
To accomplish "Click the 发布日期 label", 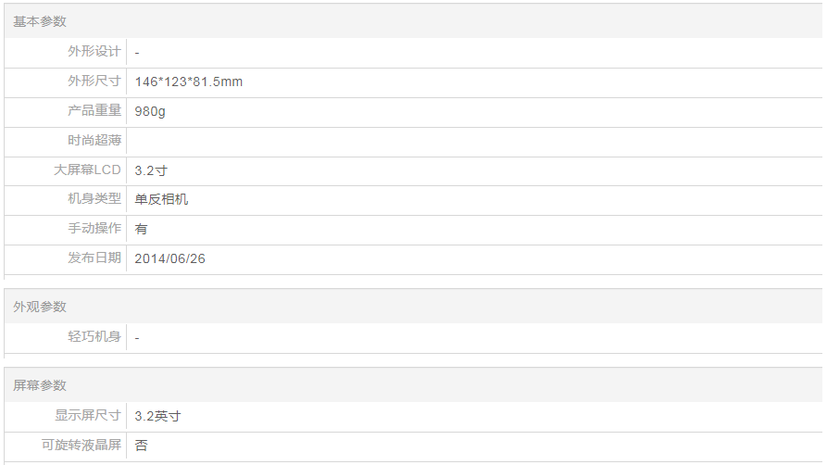I will click(94, 258).
